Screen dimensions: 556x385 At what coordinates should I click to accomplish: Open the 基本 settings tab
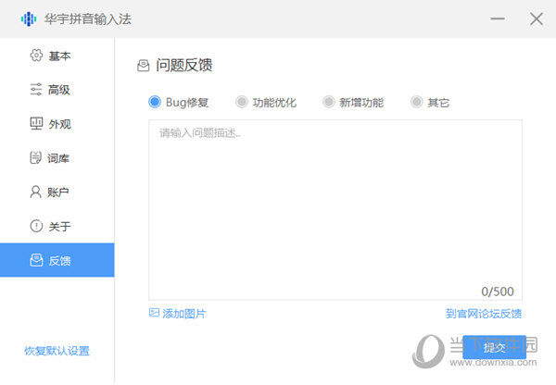(x=57, y=56)
